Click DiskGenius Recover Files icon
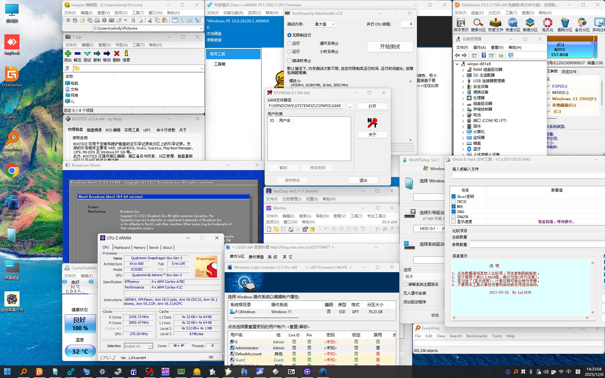Image resolution: width=605 pixels, height=378 pixels. 495,23
